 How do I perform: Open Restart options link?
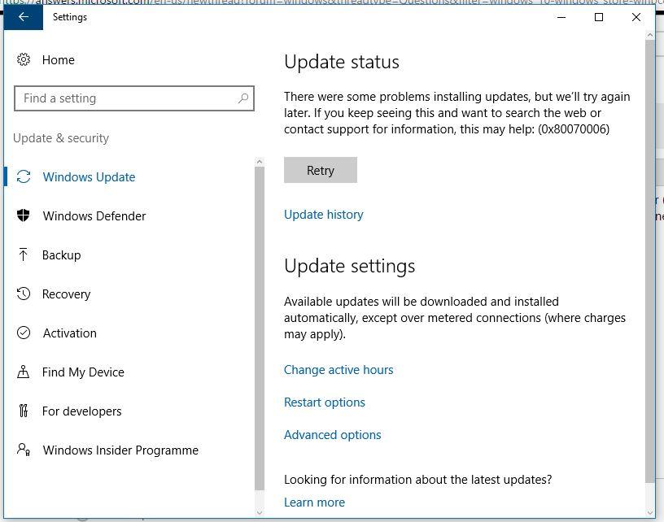click(x=324, y=402)
